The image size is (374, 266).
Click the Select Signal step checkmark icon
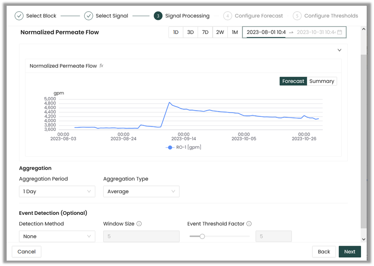[88, 16]
